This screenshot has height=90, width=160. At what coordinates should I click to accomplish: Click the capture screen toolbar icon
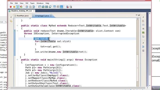67,7
